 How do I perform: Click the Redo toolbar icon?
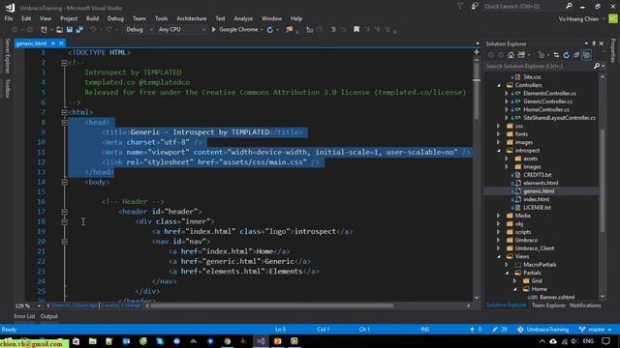(x=108, y=30)
